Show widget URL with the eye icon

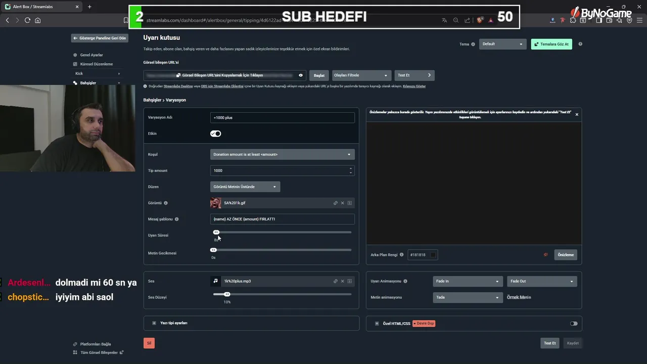[x=301, y=75]
